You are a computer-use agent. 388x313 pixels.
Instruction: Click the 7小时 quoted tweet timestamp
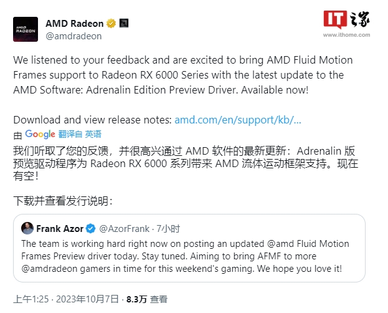point(168,228)
